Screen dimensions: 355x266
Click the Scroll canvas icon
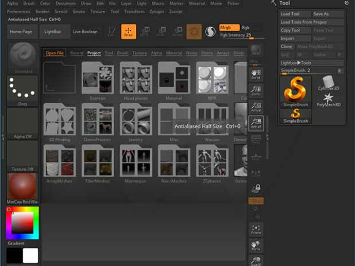click(x=256, y=74)
